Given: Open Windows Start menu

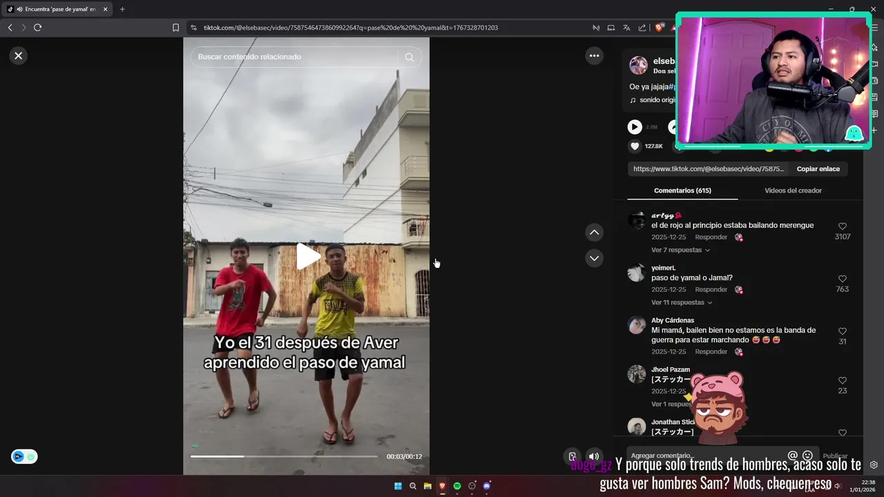Looking at the screenshot, I should [x=398, y=486].
